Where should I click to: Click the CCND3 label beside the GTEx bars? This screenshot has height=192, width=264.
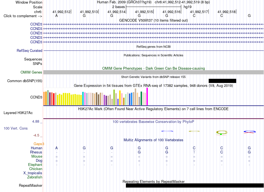[36, 97]
